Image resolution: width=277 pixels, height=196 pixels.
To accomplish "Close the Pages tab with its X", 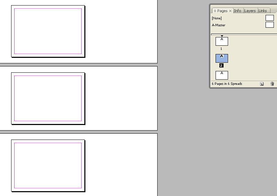I will [x=230, y=11].
